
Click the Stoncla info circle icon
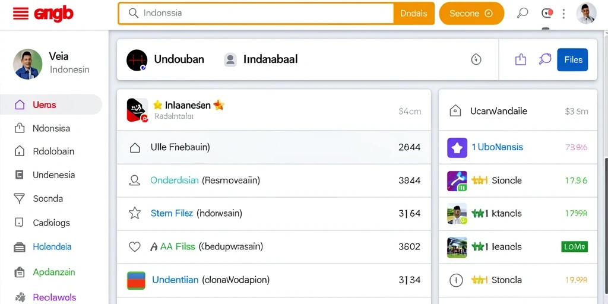click(455, 280)
